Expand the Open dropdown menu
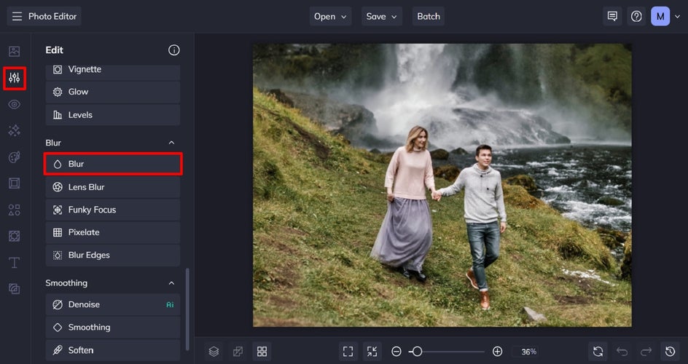 (330, 16)
